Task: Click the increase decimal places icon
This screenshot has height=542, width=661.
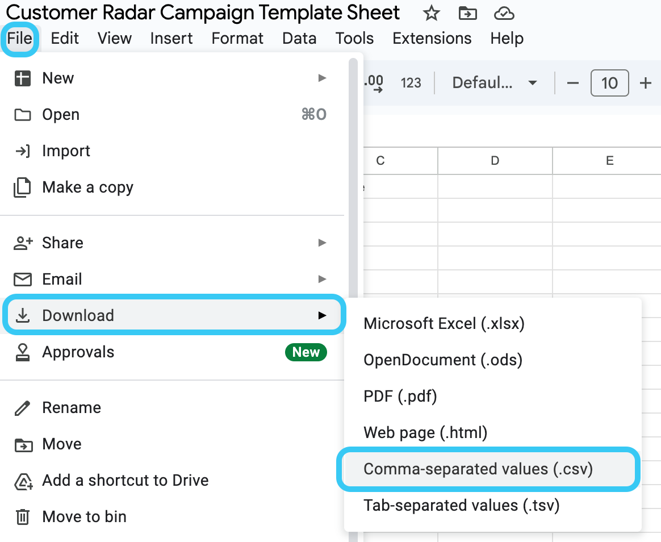Action: coord(374,83)
